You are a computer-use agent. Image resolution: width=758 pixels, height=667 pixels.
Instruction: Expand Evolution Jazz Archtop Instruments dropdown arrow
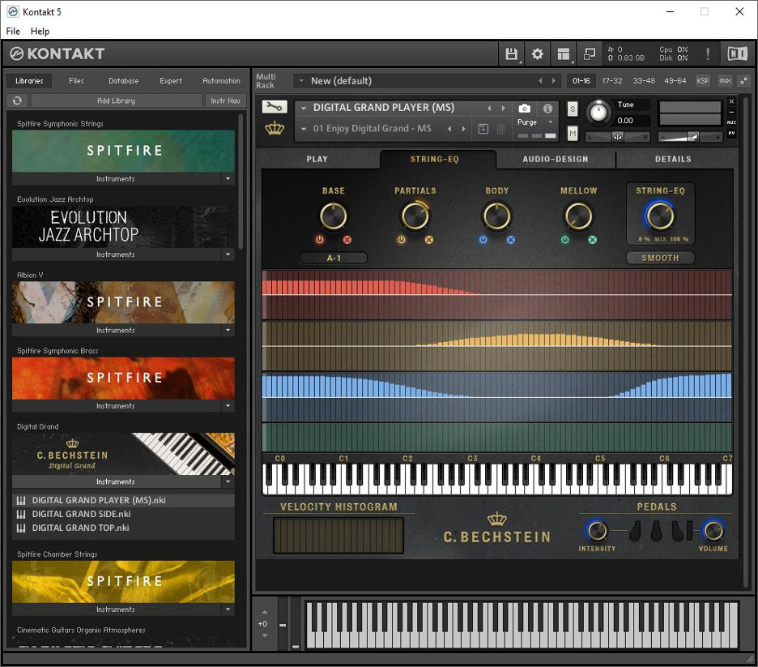tap(228, 254)
